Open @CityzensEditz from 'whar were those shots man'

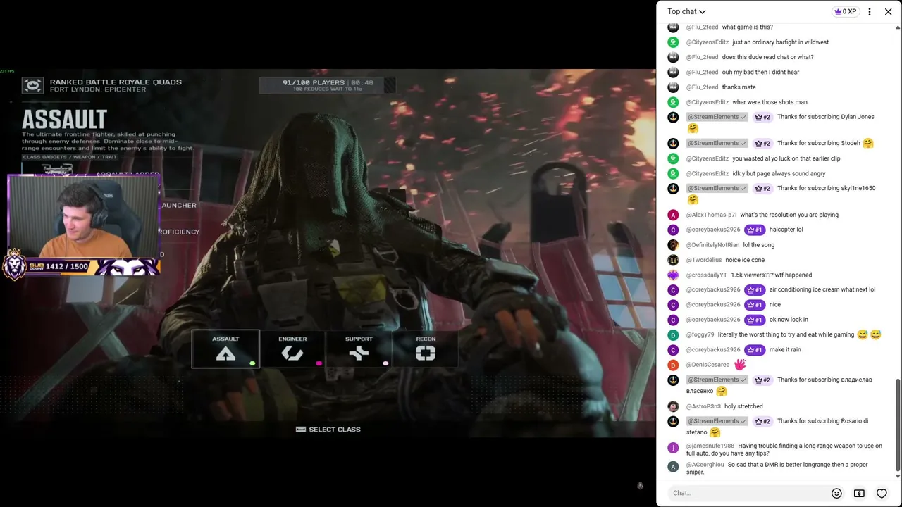(x=708, y=102)
